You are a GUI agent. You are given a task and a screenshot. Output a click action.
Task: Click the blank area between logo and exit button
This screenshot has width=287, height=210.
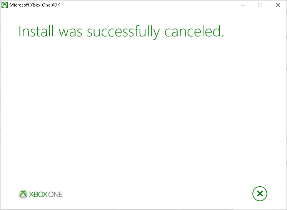[154, 194]
